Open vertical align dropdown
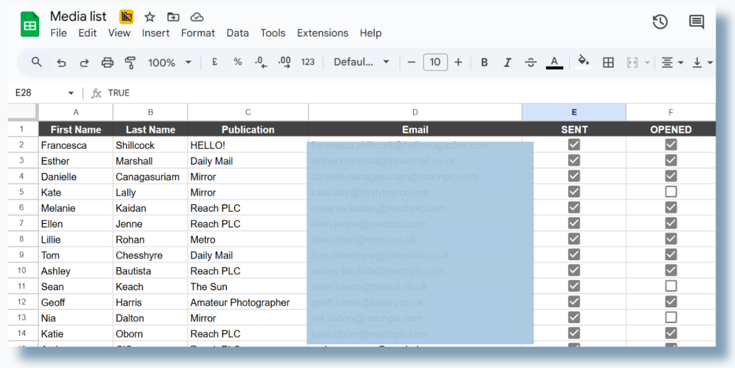The width and height of the screenshot is (735, 368). tap(702, 62)
